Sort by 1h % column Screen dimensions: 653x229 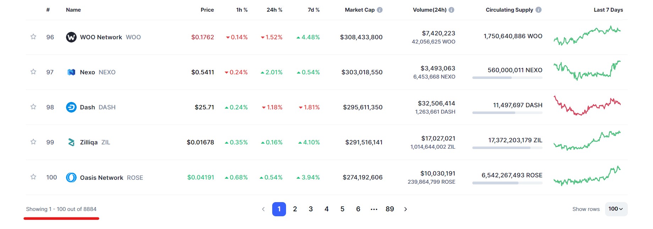coord(242,10)
